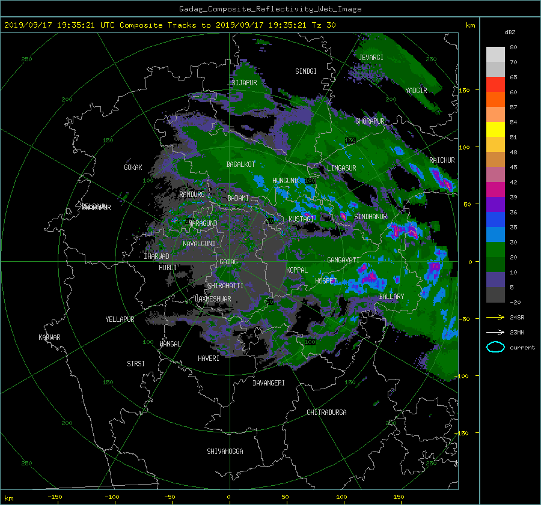
Task: Click the SINDHANUR city label
Action: pos(370,217)
